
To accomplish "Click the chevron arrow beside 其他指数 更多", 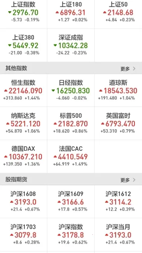I will click(134, 69).
